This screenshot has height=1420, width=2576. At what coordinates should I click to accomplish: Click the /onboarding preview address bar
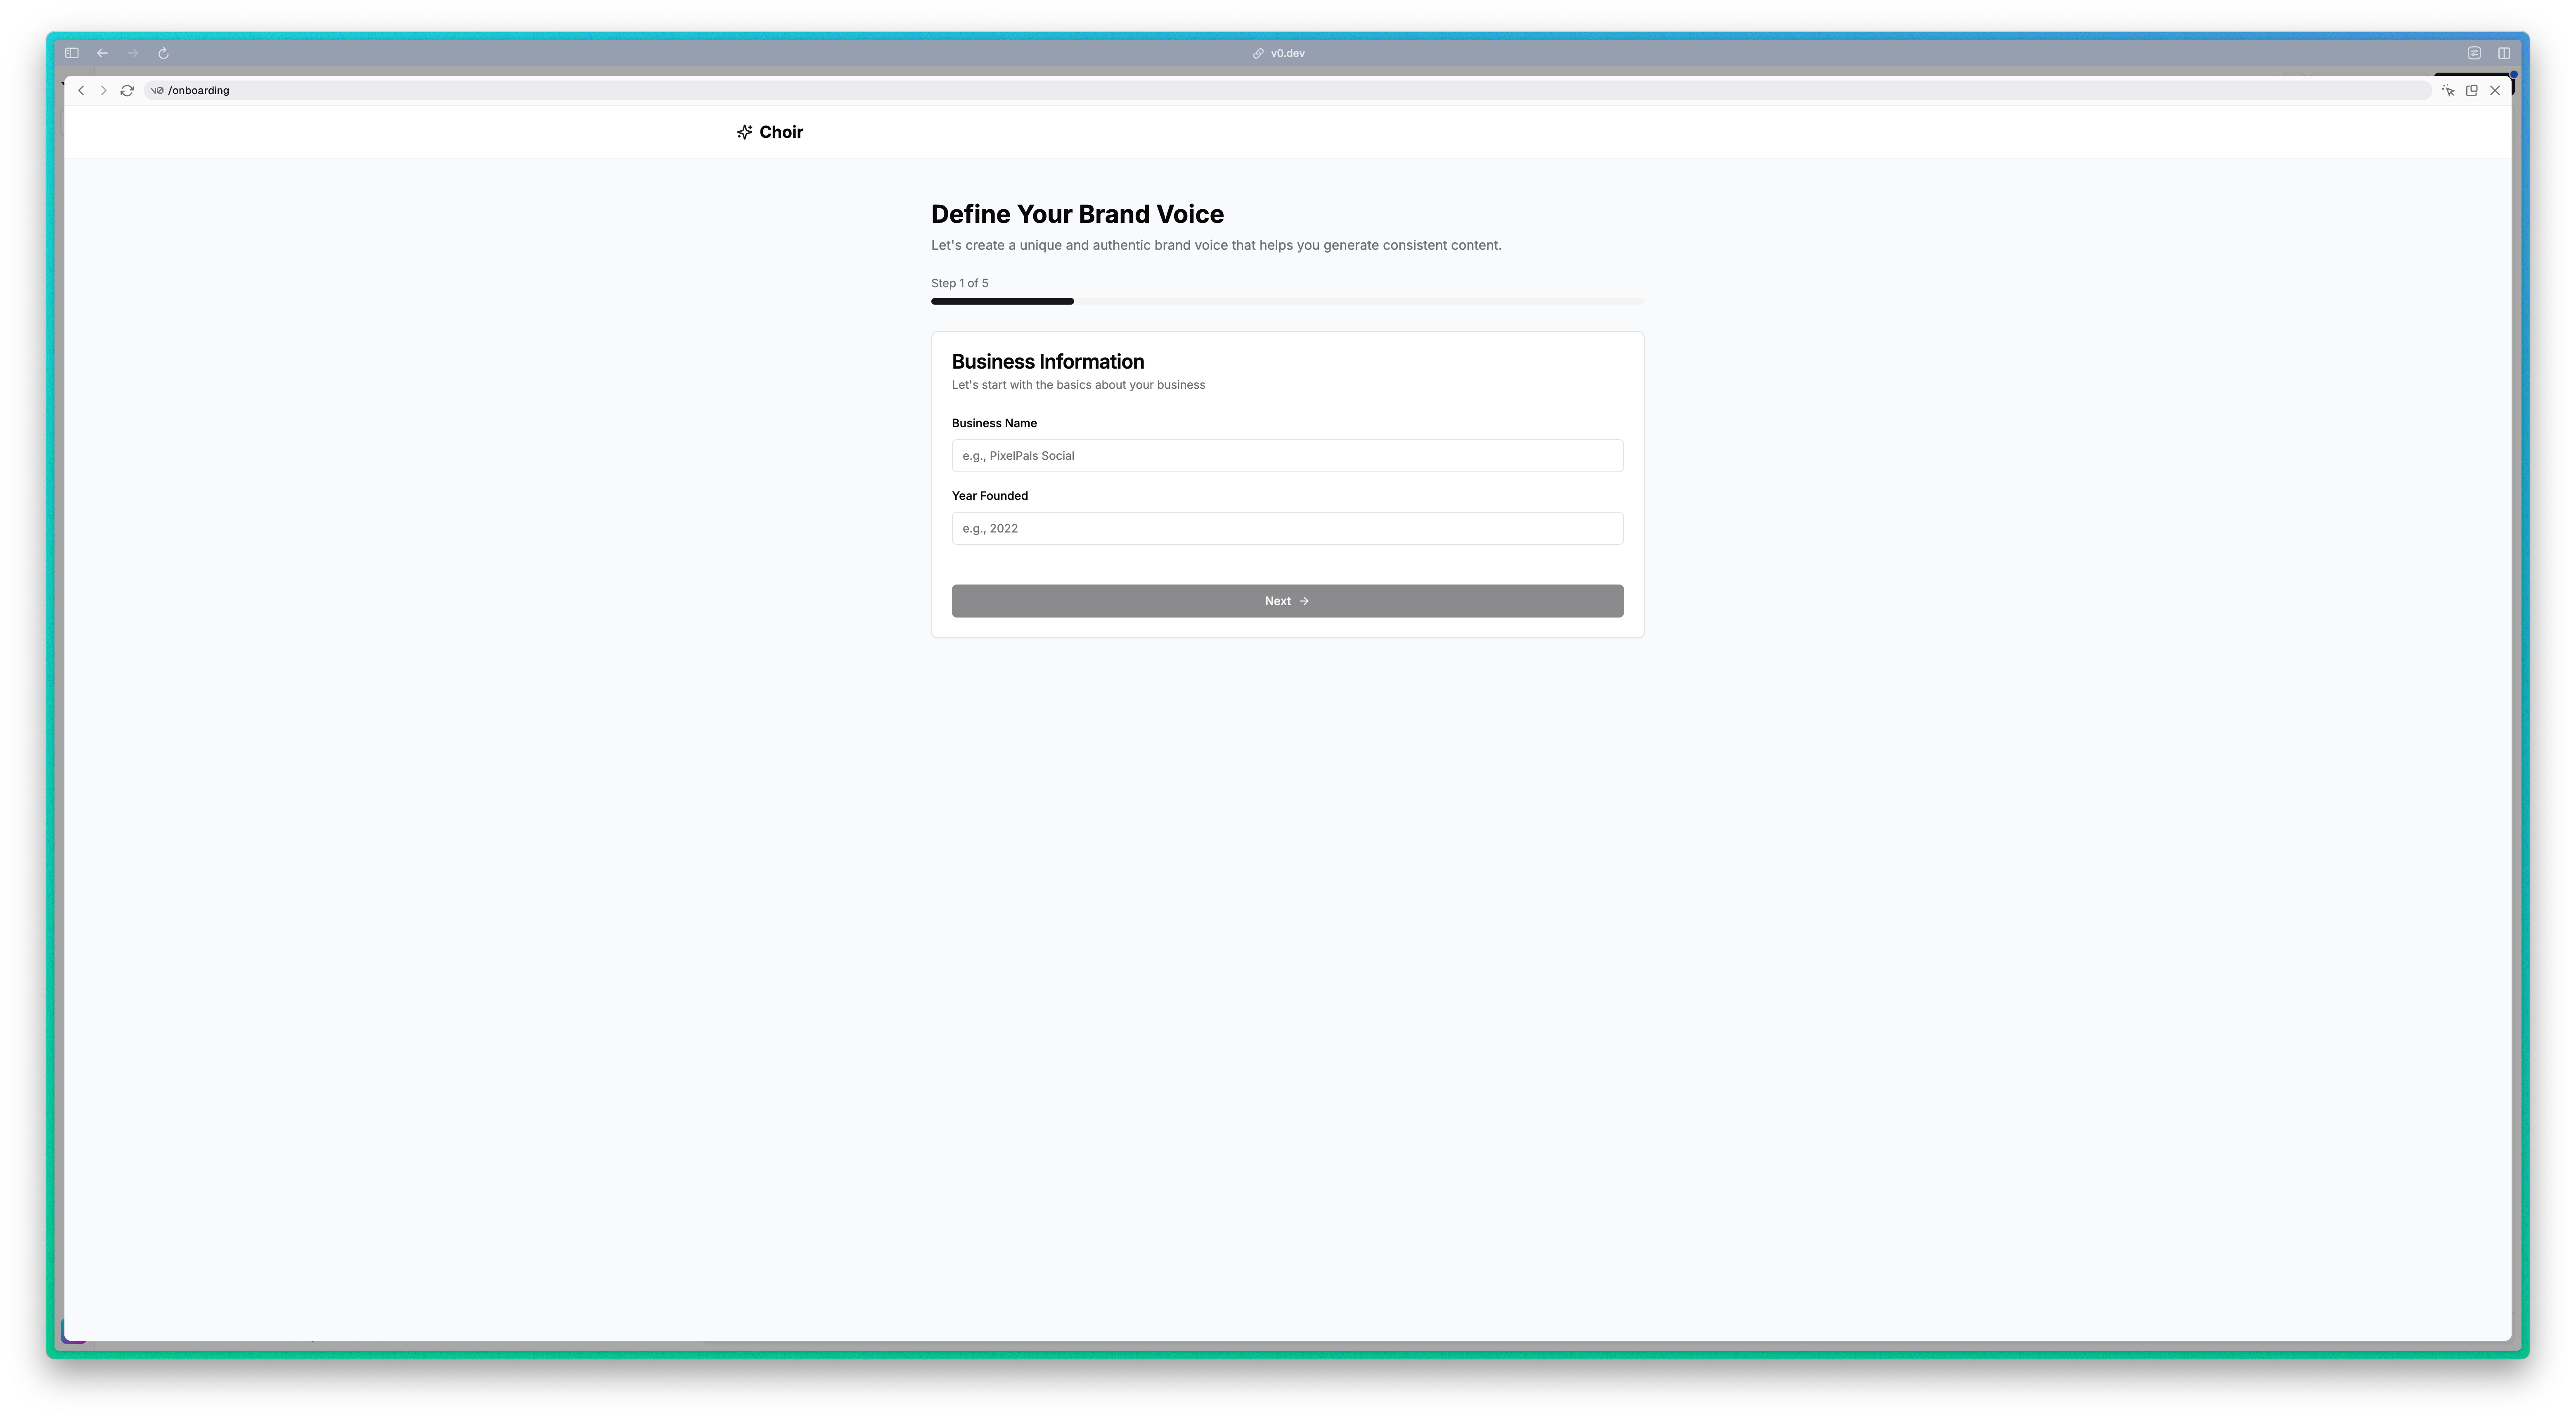(1200, 90)
